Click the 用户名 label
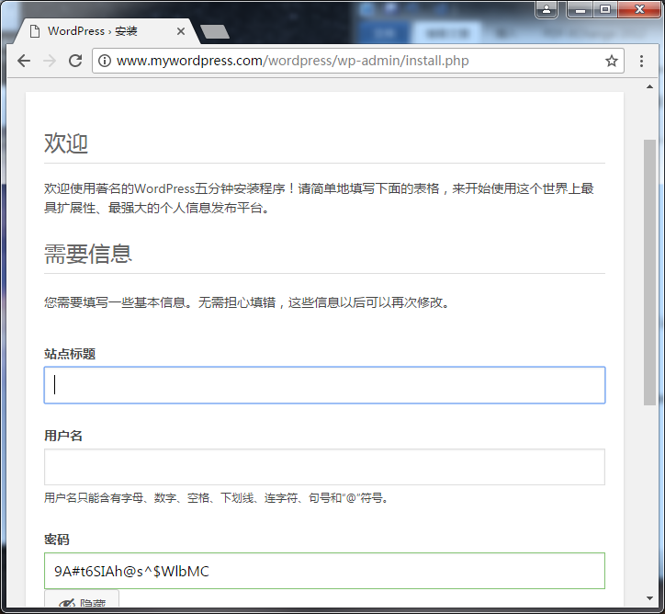The height and width of the screenshot is (614, 665). [63, 436]
